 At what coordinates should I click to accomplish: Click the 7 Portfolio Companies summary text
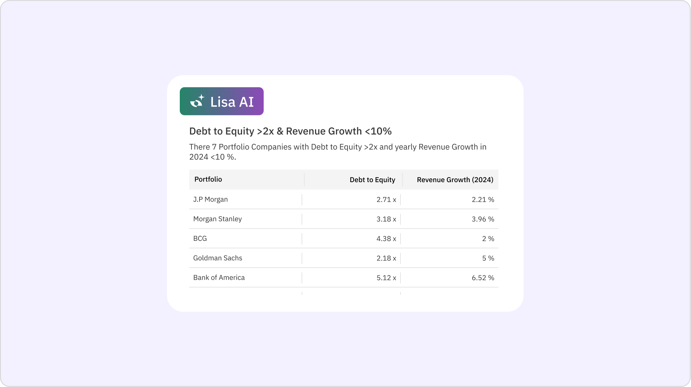pyautogui.click(x=337, y=152)
